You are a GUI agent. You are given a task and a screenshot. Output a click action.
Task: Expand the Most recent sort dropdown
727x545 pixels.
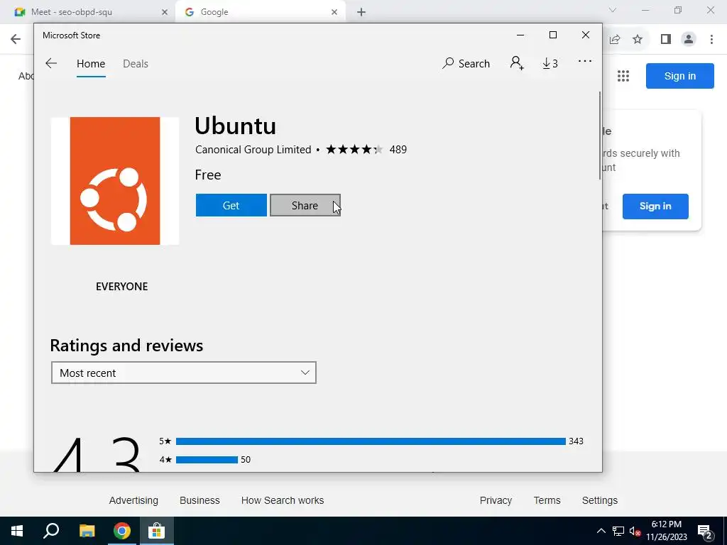(184, 373)
